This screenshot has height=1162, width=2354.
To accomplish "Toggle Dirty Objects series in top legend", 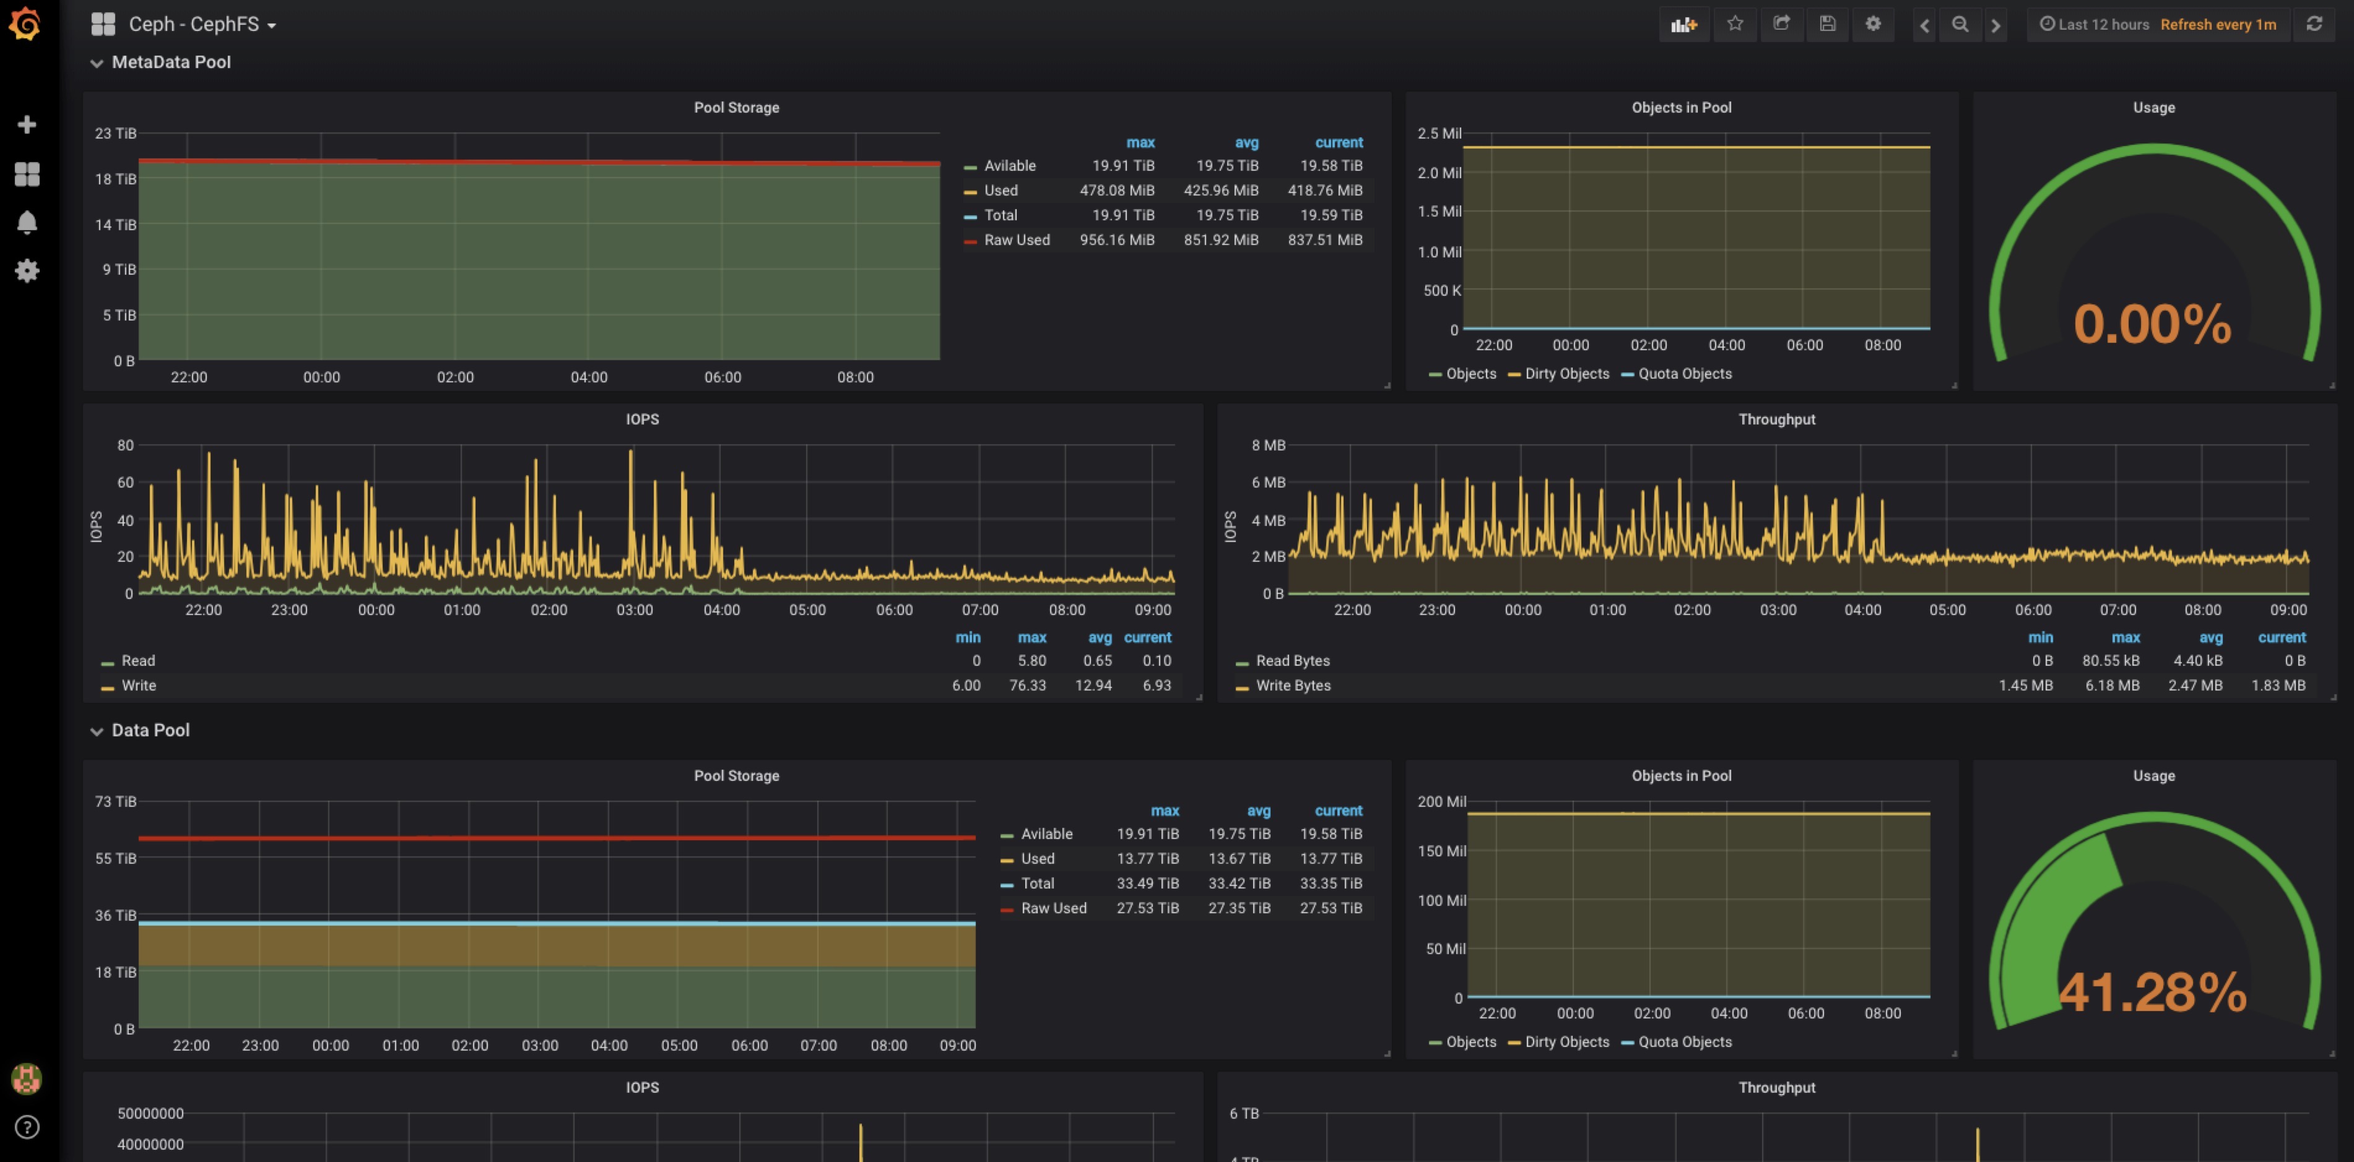I will coord(1566,374).
